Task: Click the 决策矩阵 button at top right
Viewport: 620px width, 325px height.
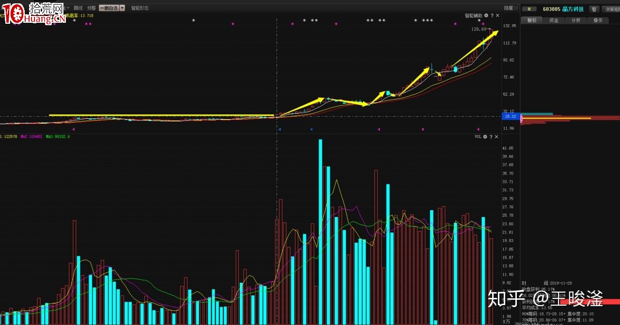Action: pos(612,9)
